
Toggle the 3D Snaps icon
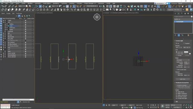click(x=71, y=6)
